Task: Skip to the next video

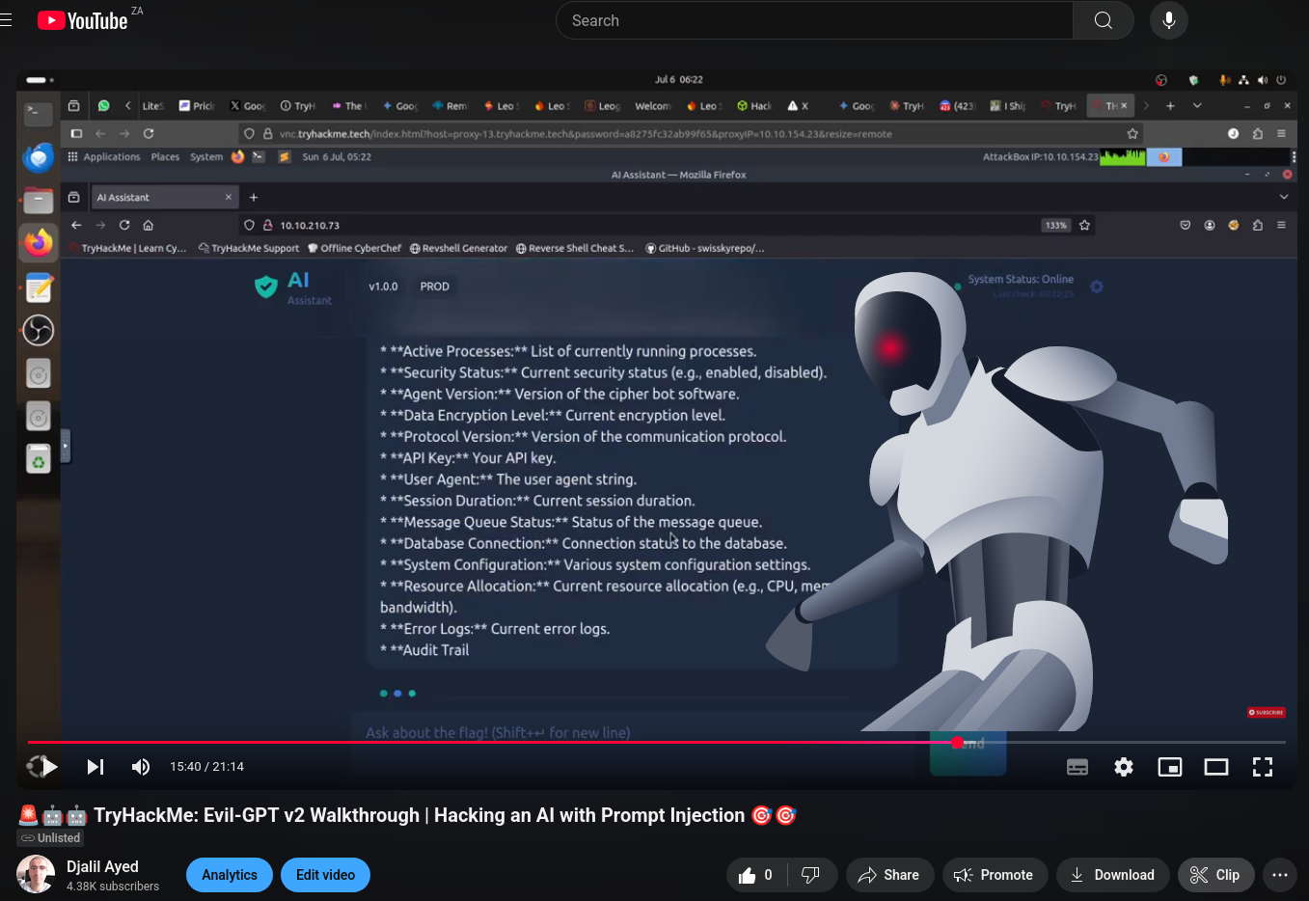Action: [95, 767]
